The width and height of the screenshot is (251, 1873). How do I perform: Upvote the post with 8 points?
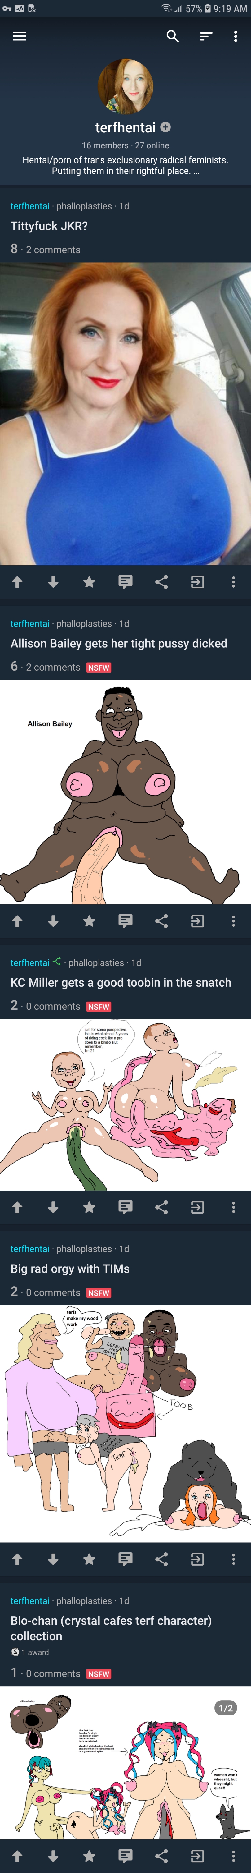pyautogui.click(x=17, y=582)
